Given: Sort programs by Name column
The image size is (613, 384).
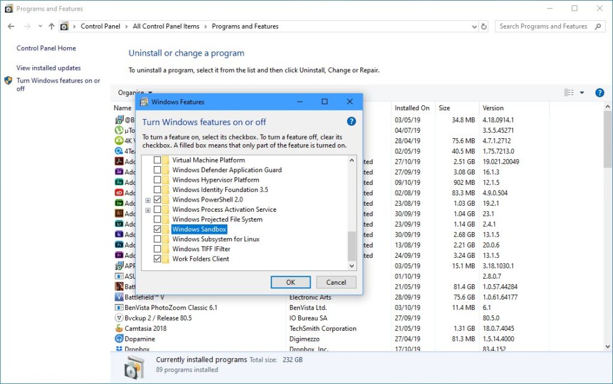Looking at the screenshot, I should click(122, 108).
